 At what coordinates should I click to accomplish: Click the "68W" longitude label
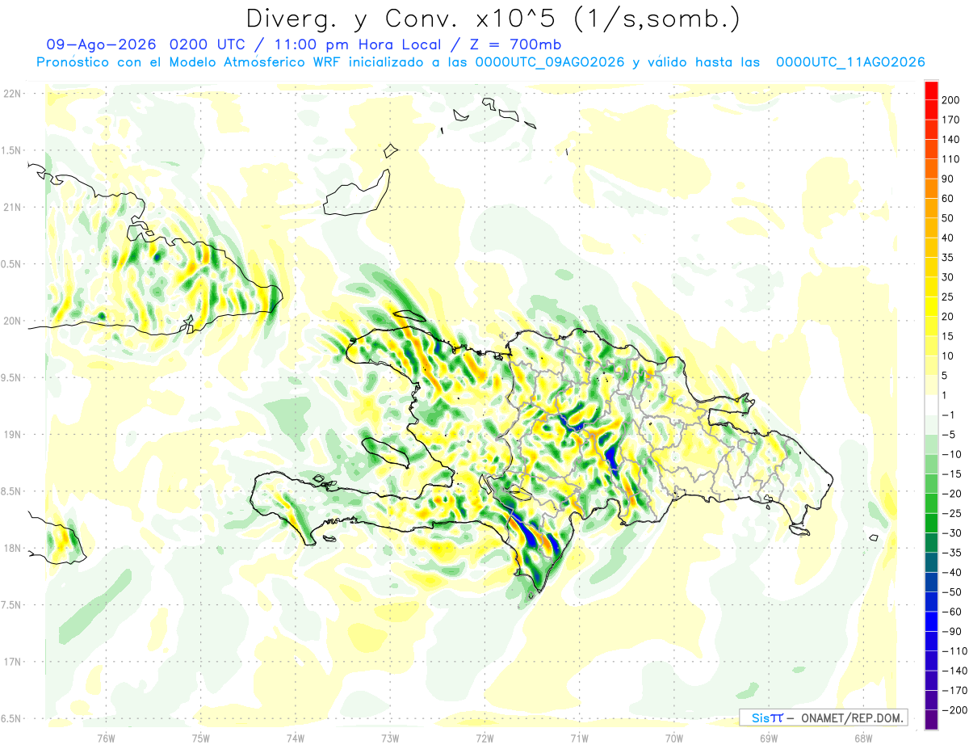pos(863,738)
